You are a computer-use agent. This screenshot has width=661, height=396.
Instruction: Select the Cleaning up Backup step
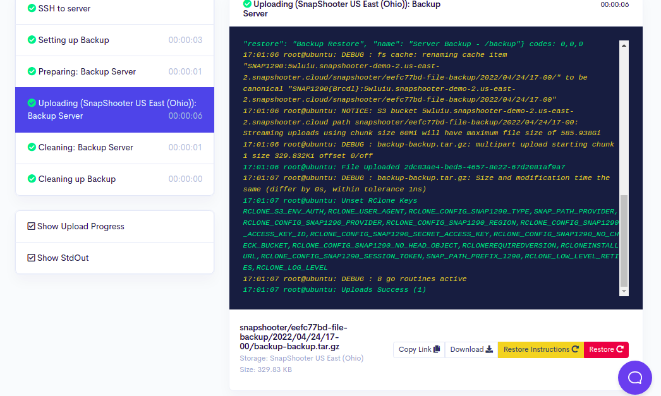pos(114,179)
